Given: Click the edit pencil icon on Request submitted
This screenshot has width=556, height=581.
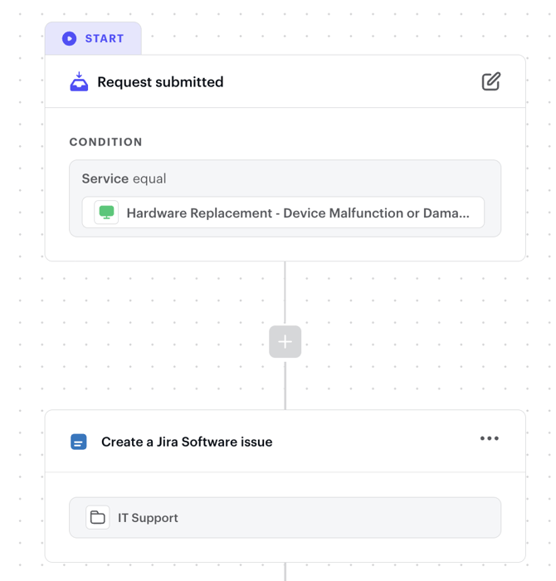Looking at the screenshot, I should click(490, 81).
